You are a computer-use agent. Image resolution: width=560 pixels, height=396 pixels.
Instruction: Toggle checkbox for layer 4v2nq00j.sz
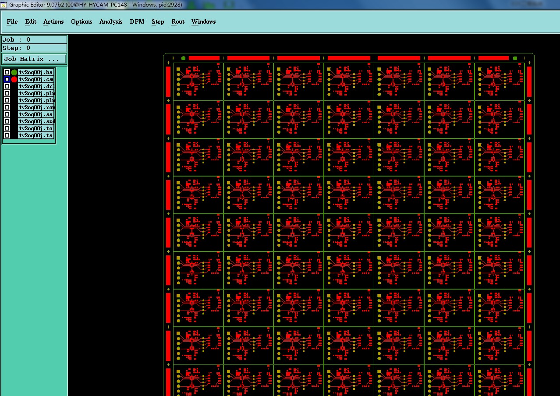pos(7,121)
